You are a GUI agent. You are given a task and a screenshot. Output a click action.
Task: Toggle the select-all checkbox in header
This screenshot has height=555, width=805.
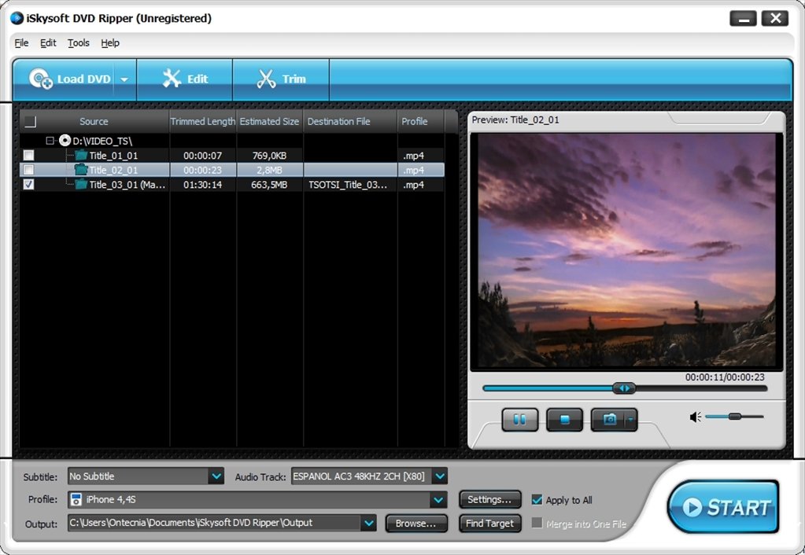[x=30, y=122]
